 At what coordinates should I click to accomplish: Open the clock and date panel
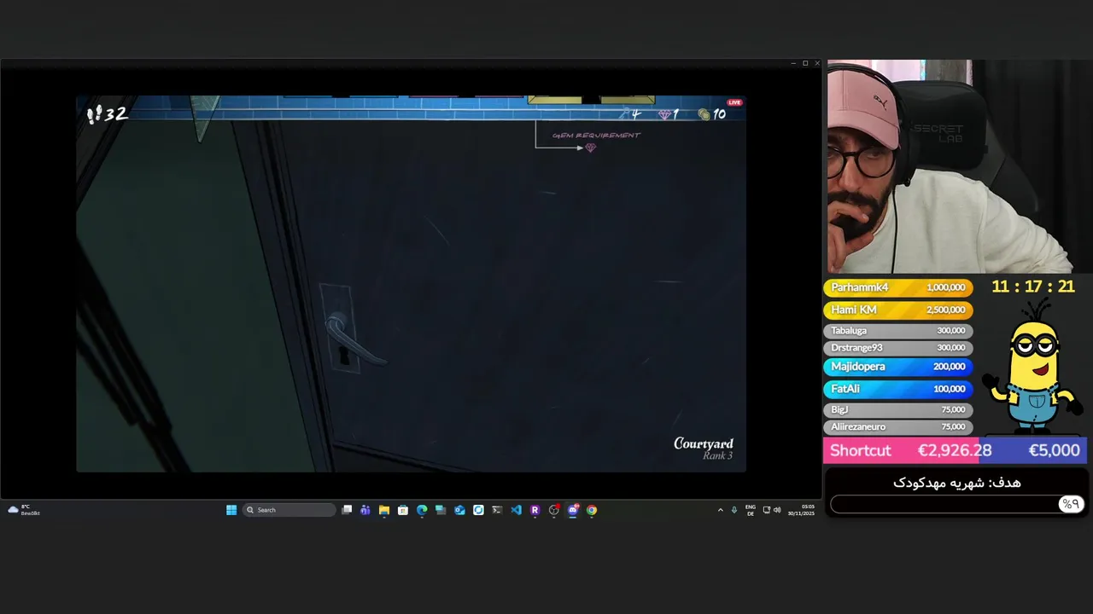click(x=801, y=510)
